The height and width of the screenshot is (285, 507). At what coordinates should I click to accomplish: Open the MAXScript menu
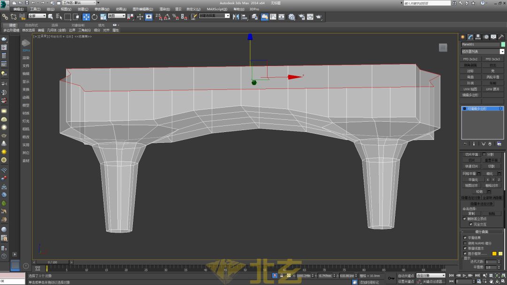coord(216,9)
